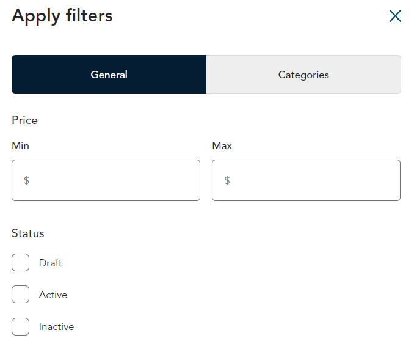The image size is (417, 352).
Task: Click the Min field label
Action: click(x=21, y=145)
